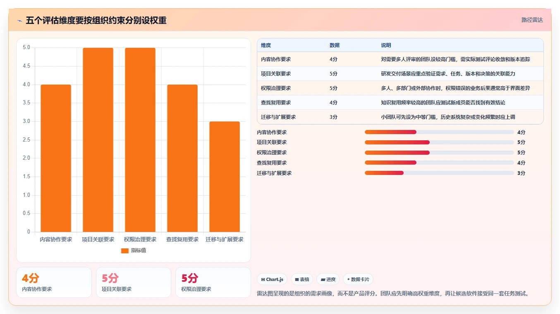This screenshot has width=560, height=314.
Task: Click the 3分 score in the table
Action: 333,117
